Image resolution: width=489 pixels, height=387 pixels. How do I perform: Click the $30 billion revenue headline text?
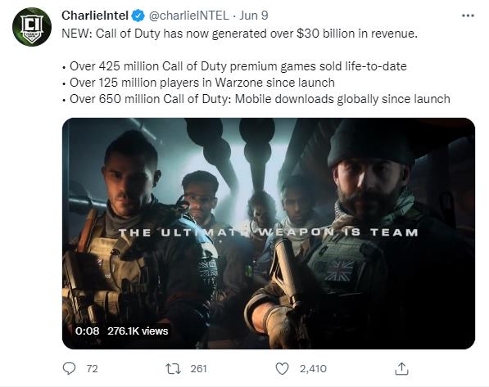[x=239, y=34]
